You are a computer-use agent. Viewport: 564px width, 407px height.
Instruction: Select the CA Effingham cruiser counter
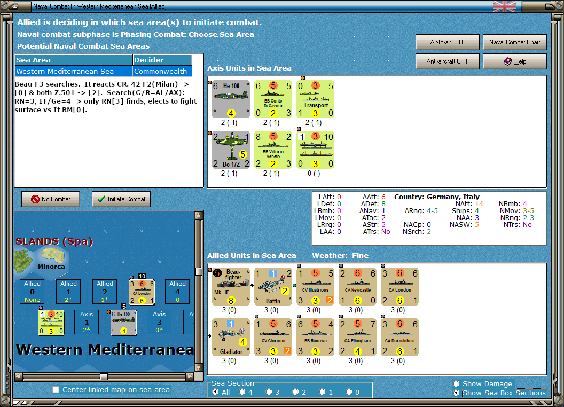357,337
